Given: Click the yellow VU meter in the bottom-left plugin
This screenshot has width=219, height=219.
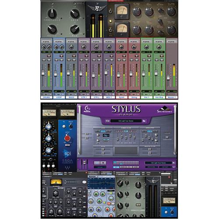Looking at the screenshot, I should coord(56,182).
